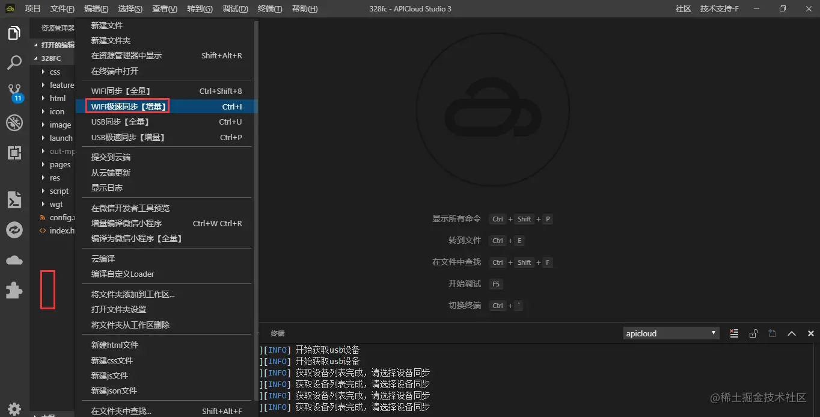Toggle the output scroll lock icon
Image resolution: width=820 pixels, height=417 pixels.
tap(753, 333)
